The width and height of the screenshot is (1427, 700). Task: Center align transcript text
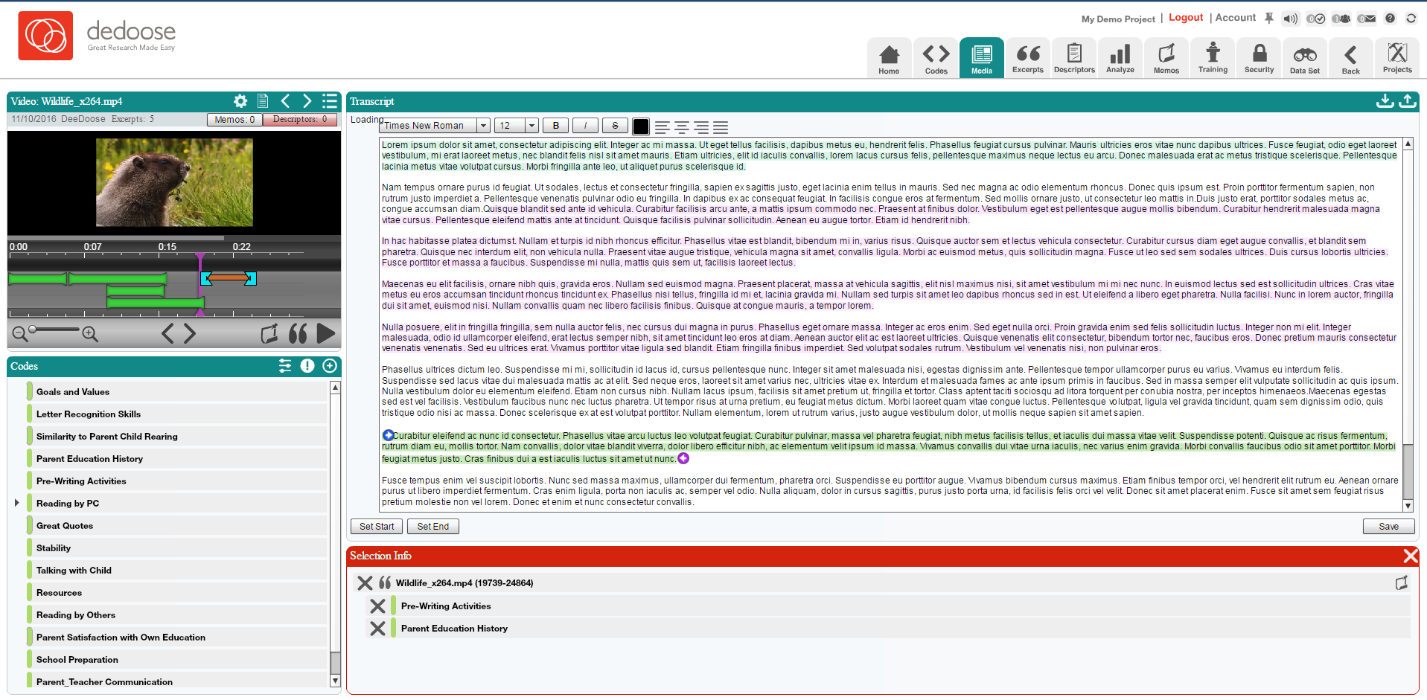681,127
